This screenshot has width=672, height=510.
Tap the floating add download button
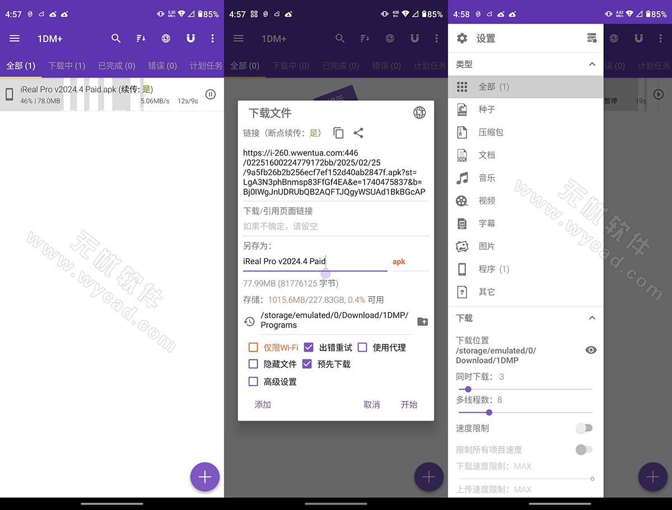(x=205, y=477)
